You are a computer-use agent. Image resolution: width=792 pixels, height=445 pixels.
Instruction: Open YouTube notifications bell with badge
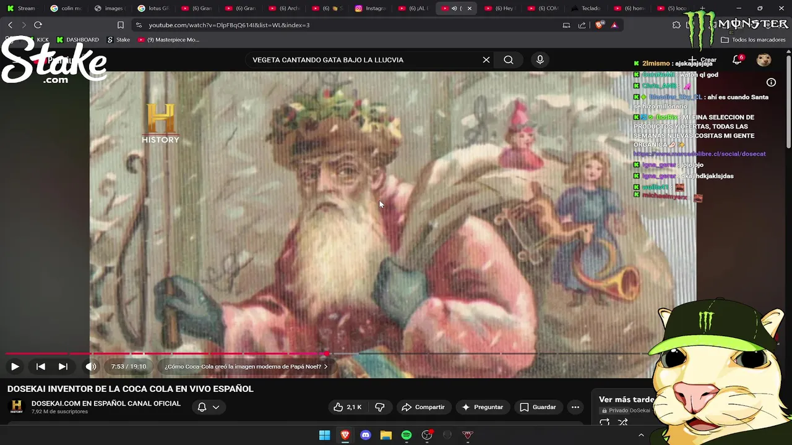click(x=737, y=60)
